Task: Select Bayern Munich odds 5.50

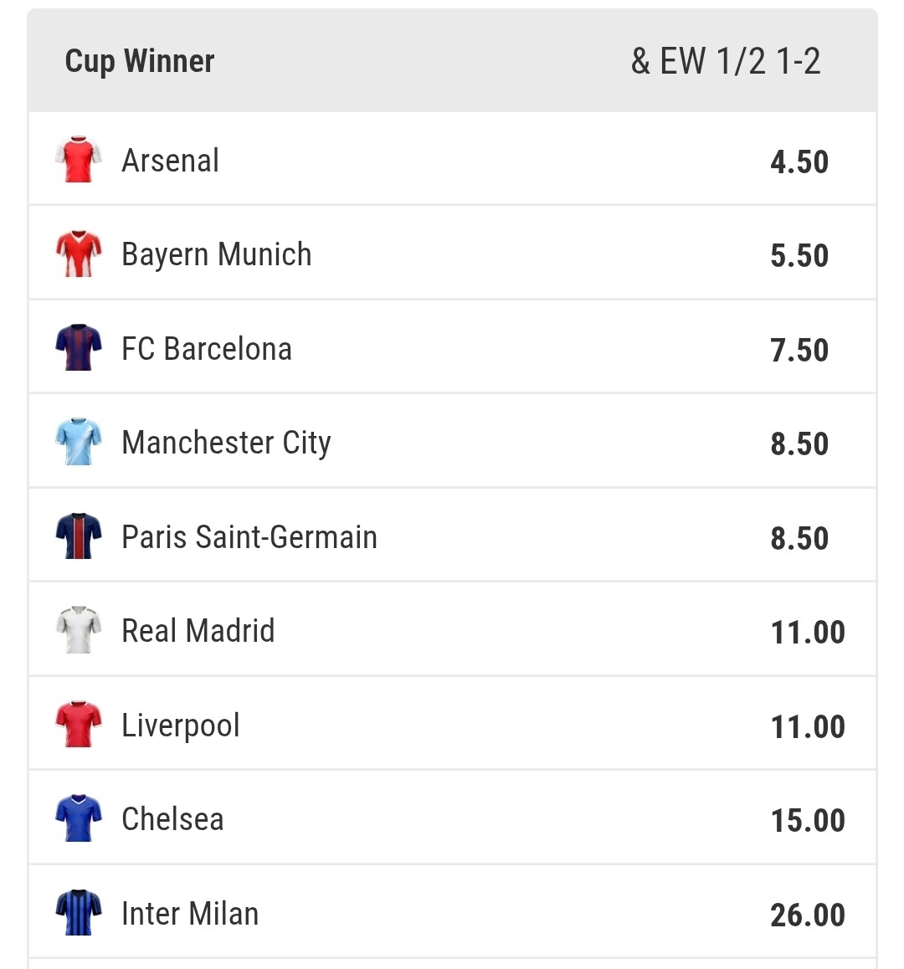Action: point(799,255)
